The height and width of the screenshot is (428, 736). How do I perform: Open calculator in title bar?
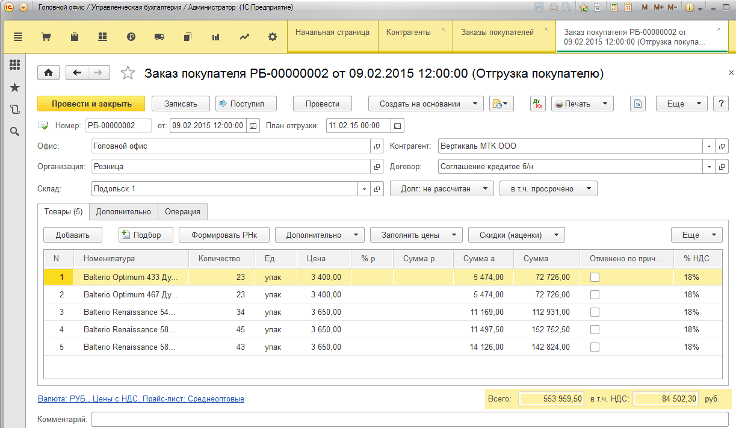pos(614,8)
